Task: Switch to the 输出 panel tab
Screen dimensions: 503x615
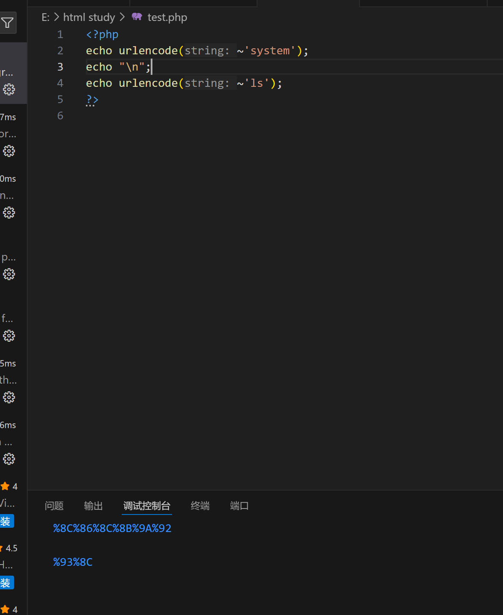Action: click(94, 506)
